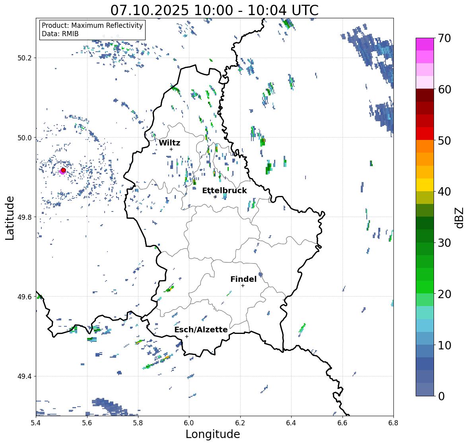This screenshot has width=469, height=444.
Task: Click the "Product: Maximum Reflectivity" legend line
Action: [x=92, y=25]
